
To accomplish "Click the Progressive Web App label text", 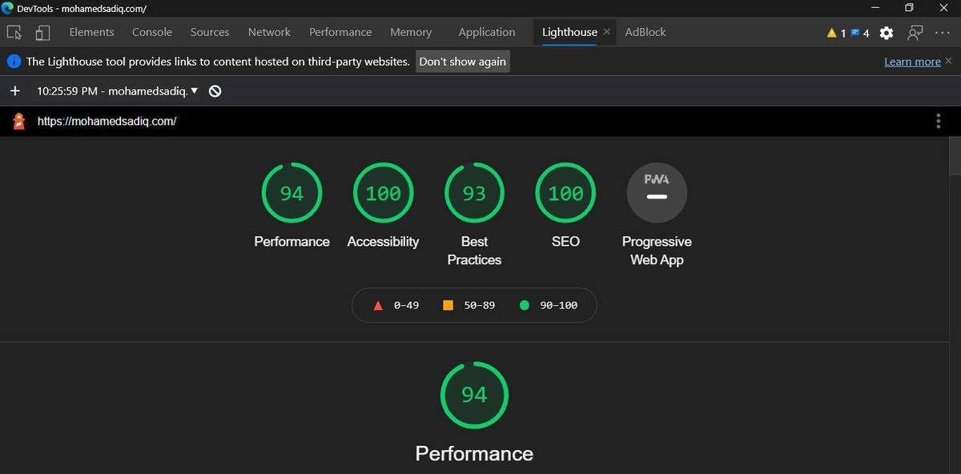I will pos(657,251).
